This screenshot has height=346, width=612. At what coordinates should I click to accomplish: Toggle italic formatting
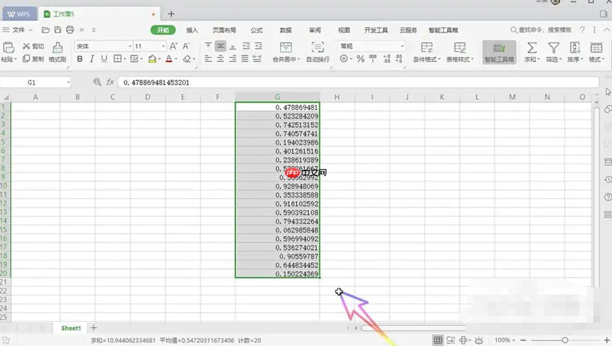pos(92,59)
